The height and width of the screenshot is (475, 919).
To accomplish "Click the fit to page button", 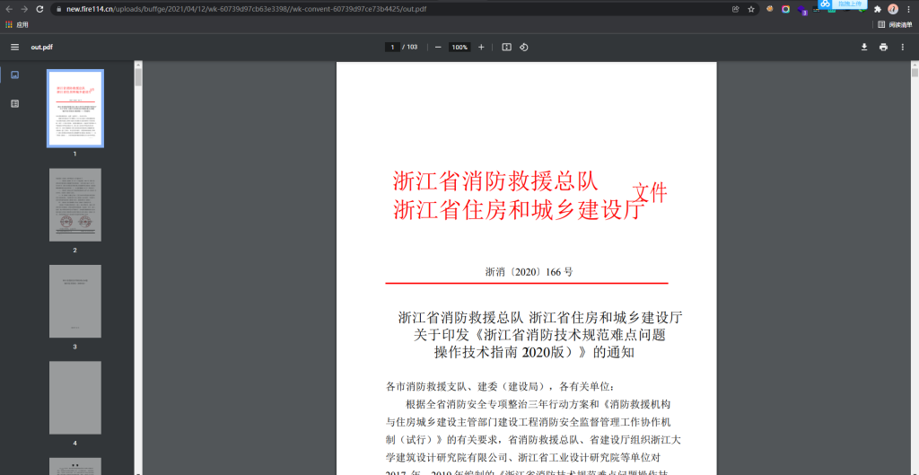I will 506,47.
